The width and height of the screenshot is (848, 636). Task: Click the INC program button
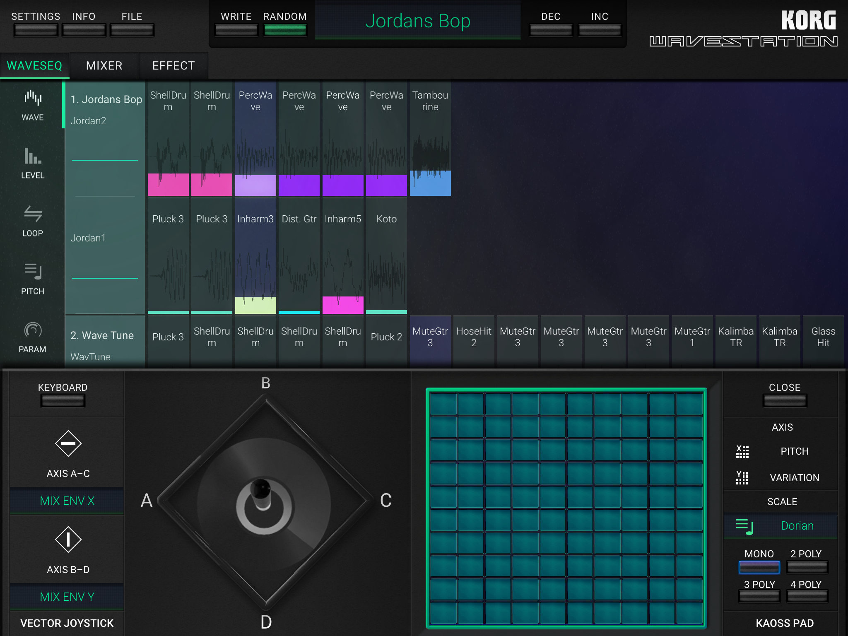click(600, 30)
